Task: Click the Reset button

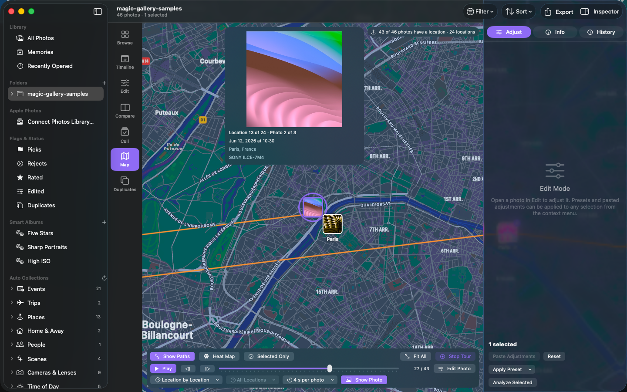Action: (x=554, y=356)
